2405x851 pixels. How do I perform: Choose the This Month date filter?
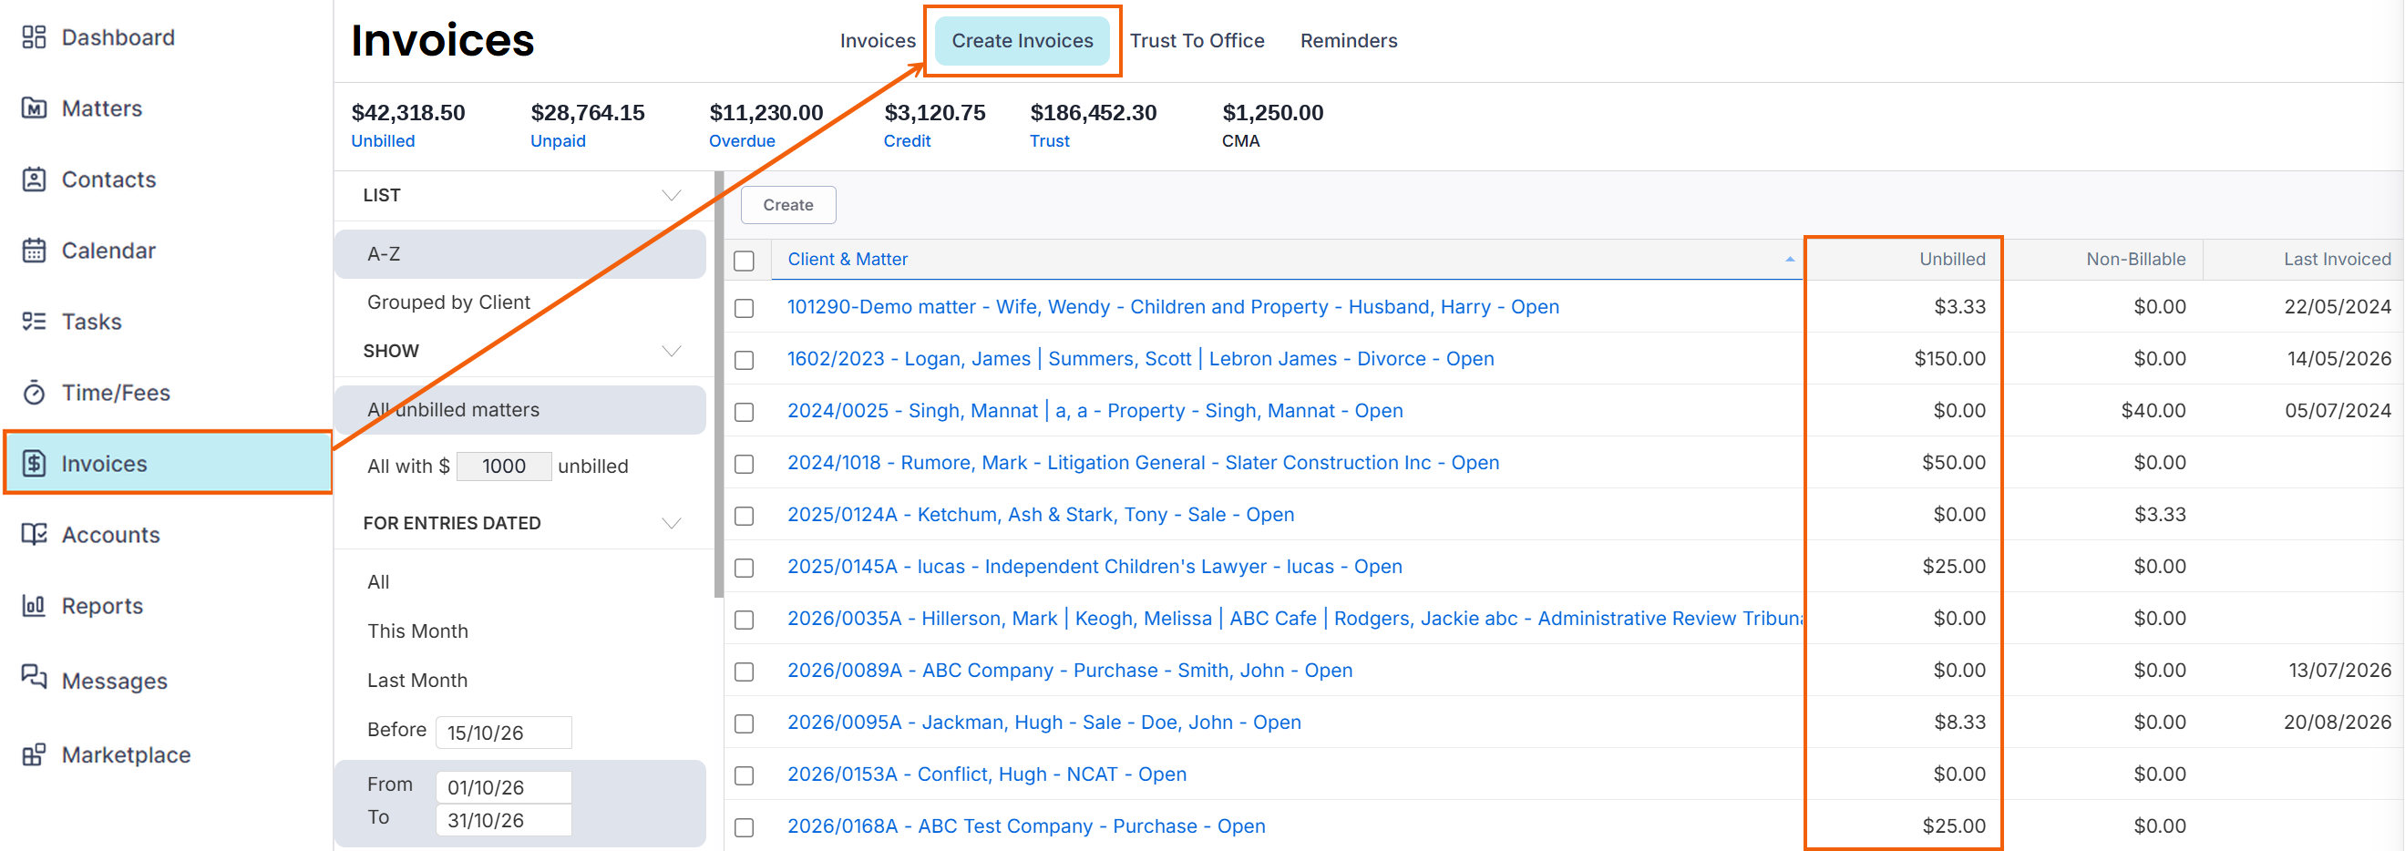point(417,631)
